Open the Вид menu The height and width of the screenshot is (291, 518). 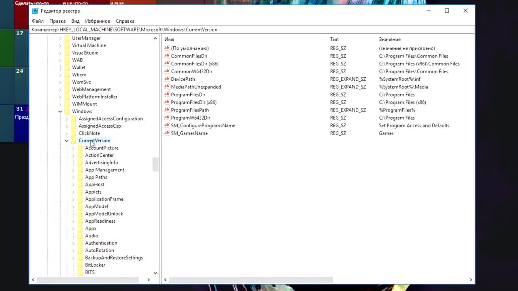75,21
